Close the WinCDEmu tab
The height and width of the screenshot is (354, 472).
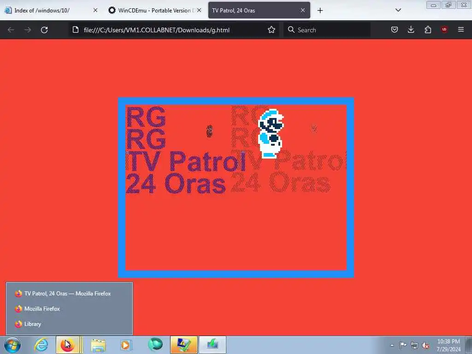pyautogui.click(x=199, y=10)
